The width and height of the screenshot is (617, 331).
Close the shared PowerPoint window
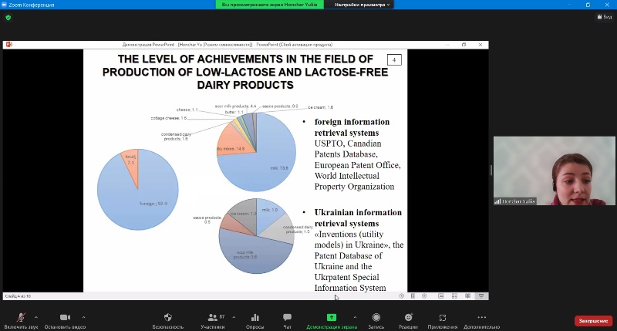point(480,45)
